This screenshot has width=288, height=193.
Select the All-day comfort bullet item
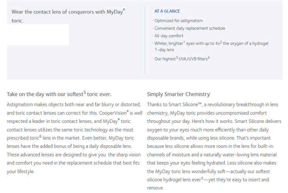(169, 36)
